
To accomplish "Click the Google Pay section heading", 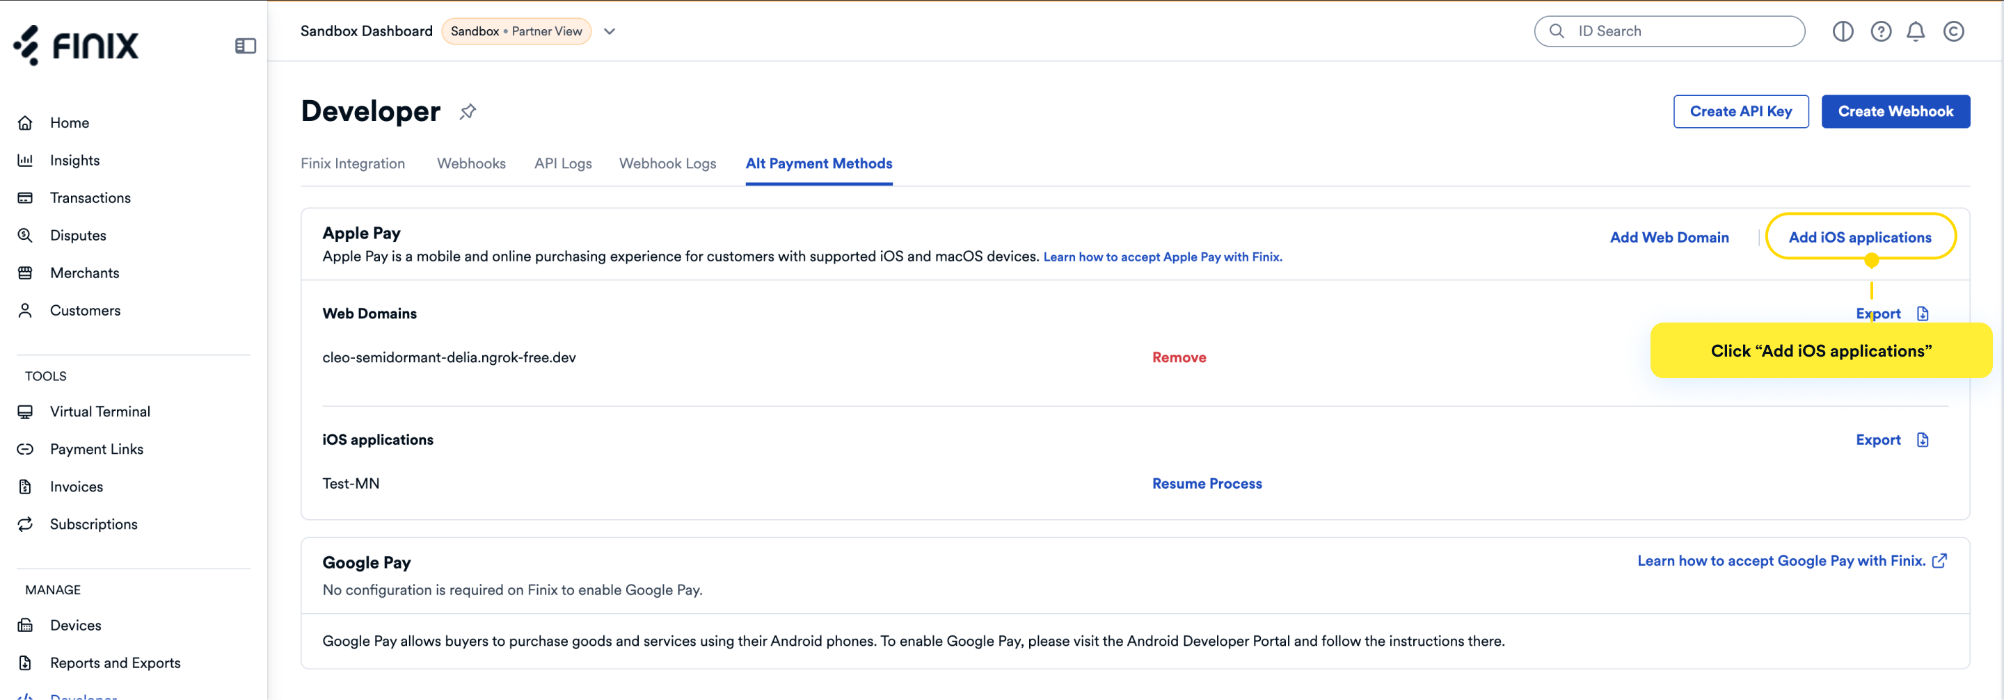I will click(367, 562).
